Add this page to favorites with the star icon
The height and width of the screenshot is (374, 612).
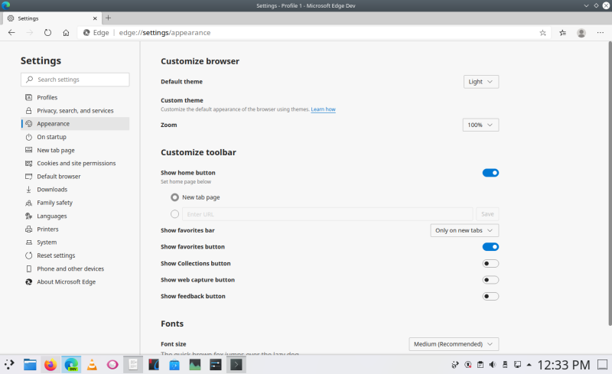(542, 33)
